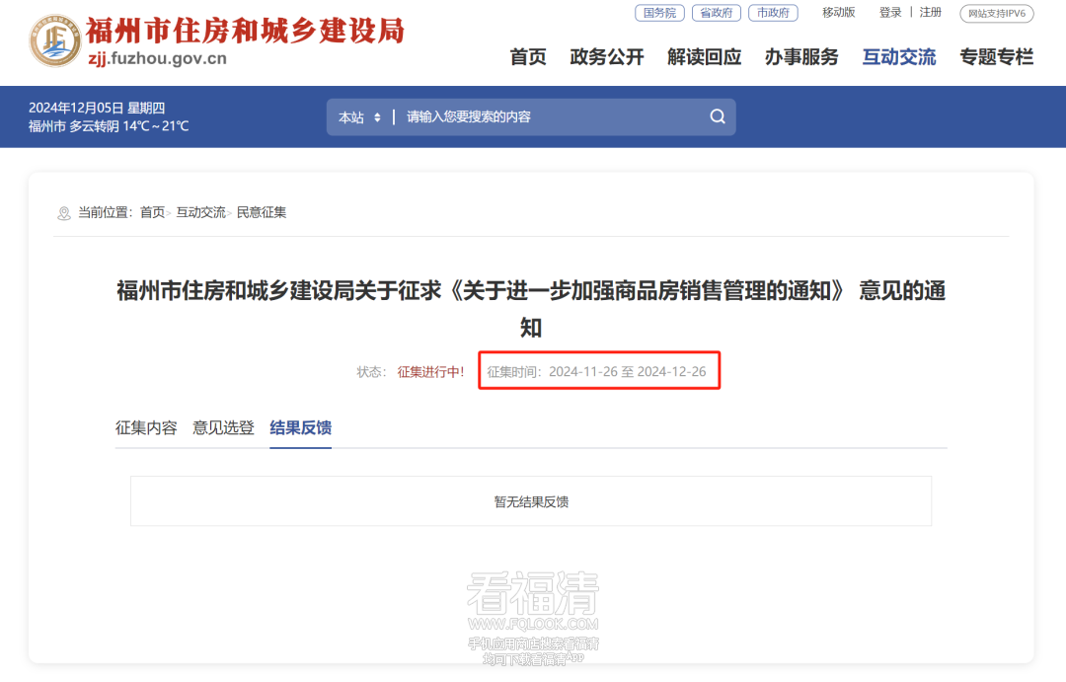
Task: Open the 移动版 mobile version link
Action: [x=838, y=13]
